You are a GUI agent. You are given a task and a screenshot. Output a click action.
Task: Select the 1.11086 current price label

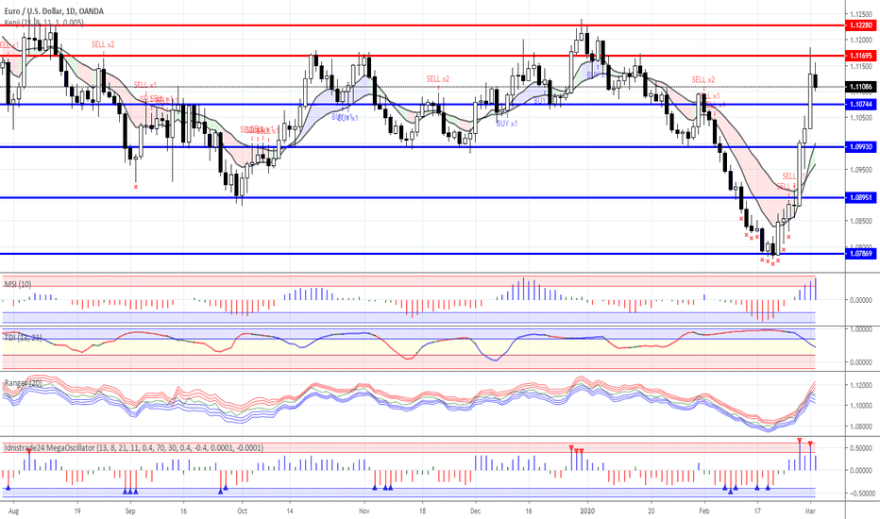click(860, 87)
